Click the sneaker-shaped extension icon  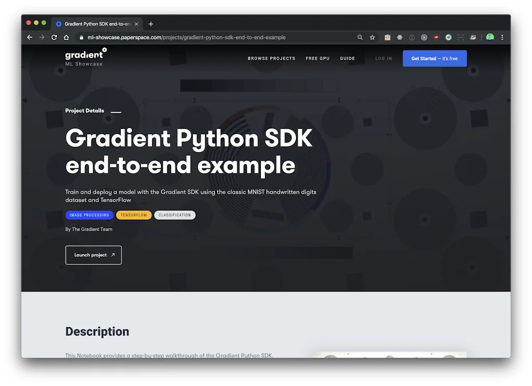click(x=473, y=37)
